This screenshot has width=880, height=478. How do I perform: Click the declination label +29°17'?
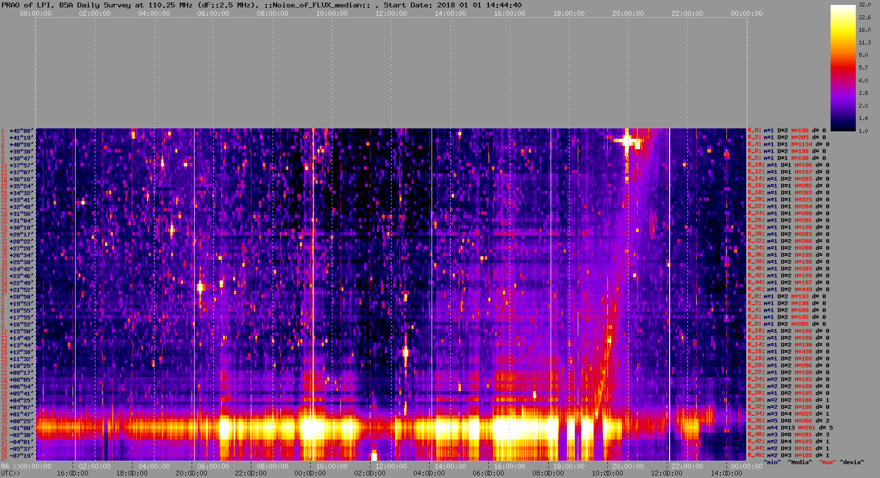point(21,235)
